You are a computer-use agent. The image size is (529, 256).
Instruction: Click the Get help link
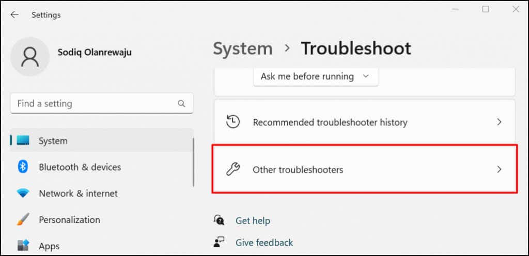[x=253, y=220]
